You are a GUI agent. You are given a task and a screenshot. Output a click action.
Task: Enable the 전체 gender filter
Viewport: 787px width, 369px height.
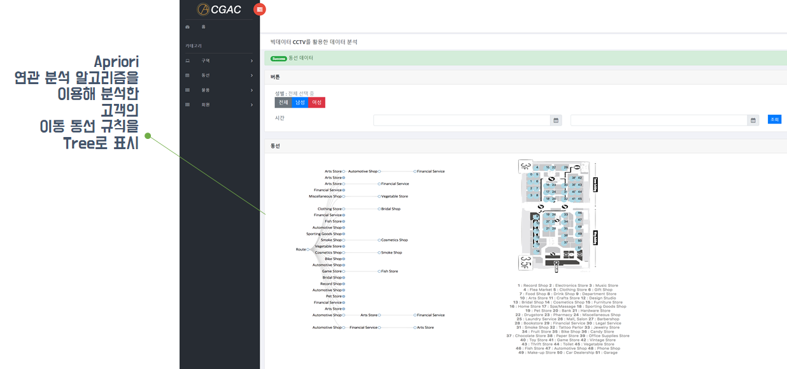click(283, 102)
